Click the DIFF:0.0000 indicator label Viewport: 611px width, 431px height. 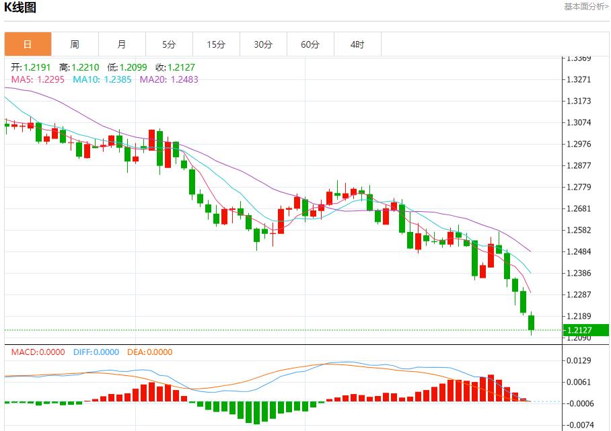(x=96, y=352)
